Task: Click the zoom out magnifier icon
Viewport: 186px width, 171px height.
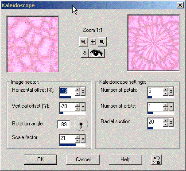Action: (x=84, y=42)
